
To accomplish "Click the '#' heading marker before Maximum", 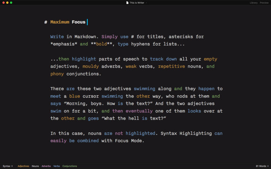I will [46, 22].
